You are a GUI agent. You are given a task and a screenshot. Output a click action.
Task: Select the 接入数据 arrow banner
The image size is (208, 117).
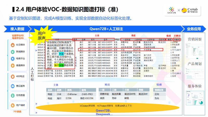click(17, 29)
